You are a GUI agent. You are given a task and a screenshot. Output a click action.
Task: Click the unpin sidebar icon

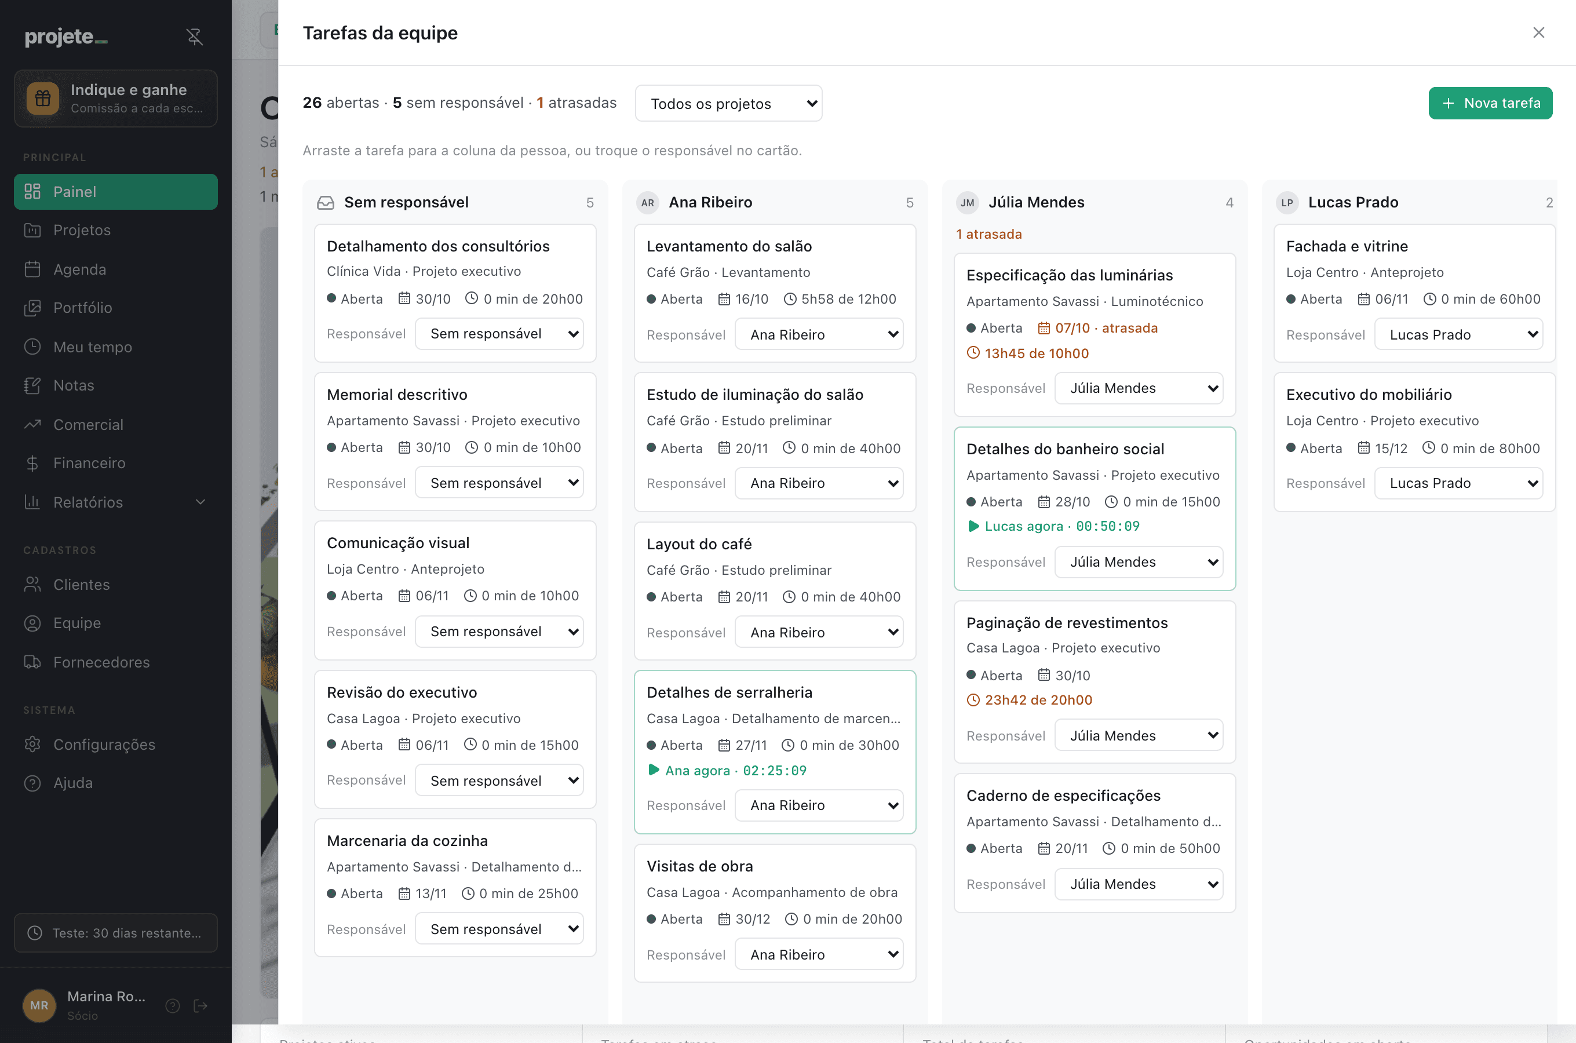[194, 37]
